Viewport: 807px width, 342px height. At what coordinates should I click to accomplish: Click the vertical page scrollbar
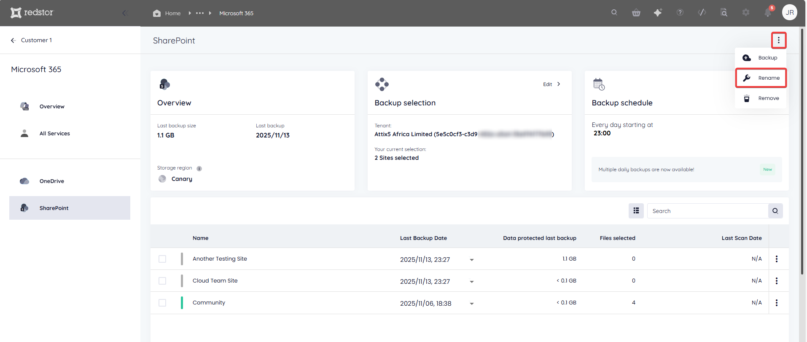pos(802,152)
